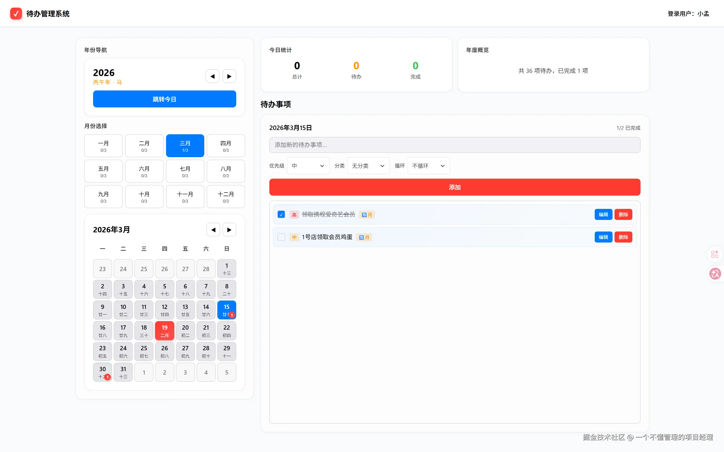724x452 pixels.
Task: Click the grid plus floating icon
Action: [x=714, y=254]
